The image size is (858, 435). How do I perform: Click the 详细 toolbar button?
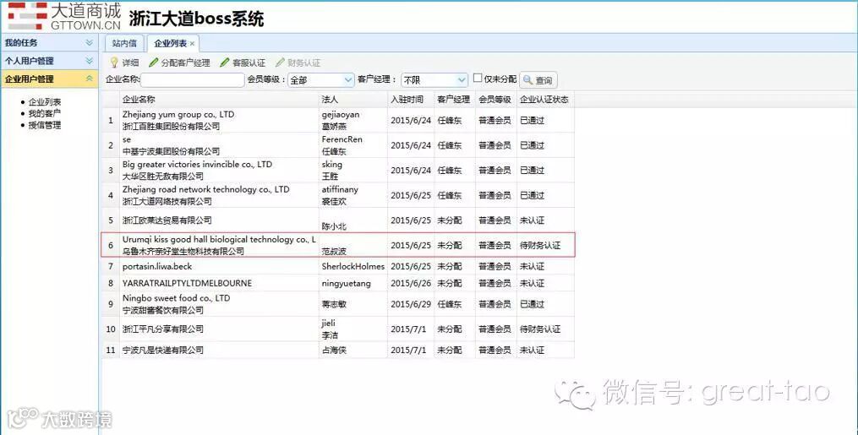(x=125, y=63)
